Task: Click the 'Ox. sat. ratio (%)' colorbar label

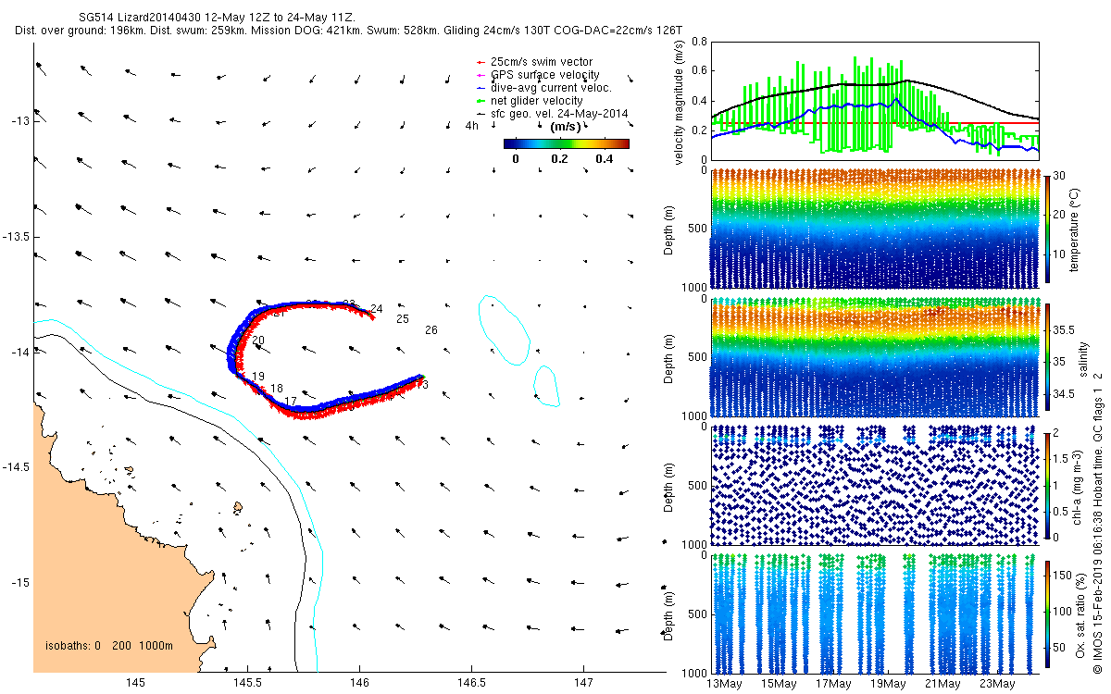Action: point(1080,613)
